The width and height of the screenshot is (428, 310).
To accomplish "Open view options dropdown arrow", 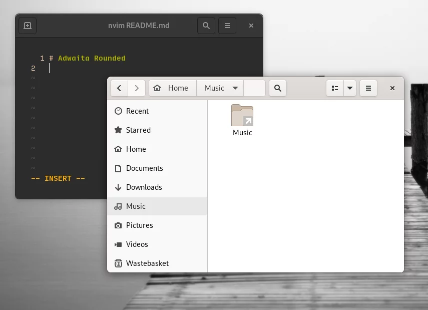I will (350, 88).
